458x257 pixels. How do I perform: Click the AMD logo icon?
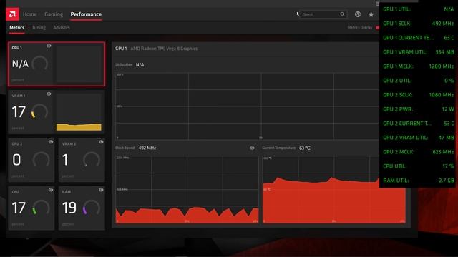tap(12, 14)
